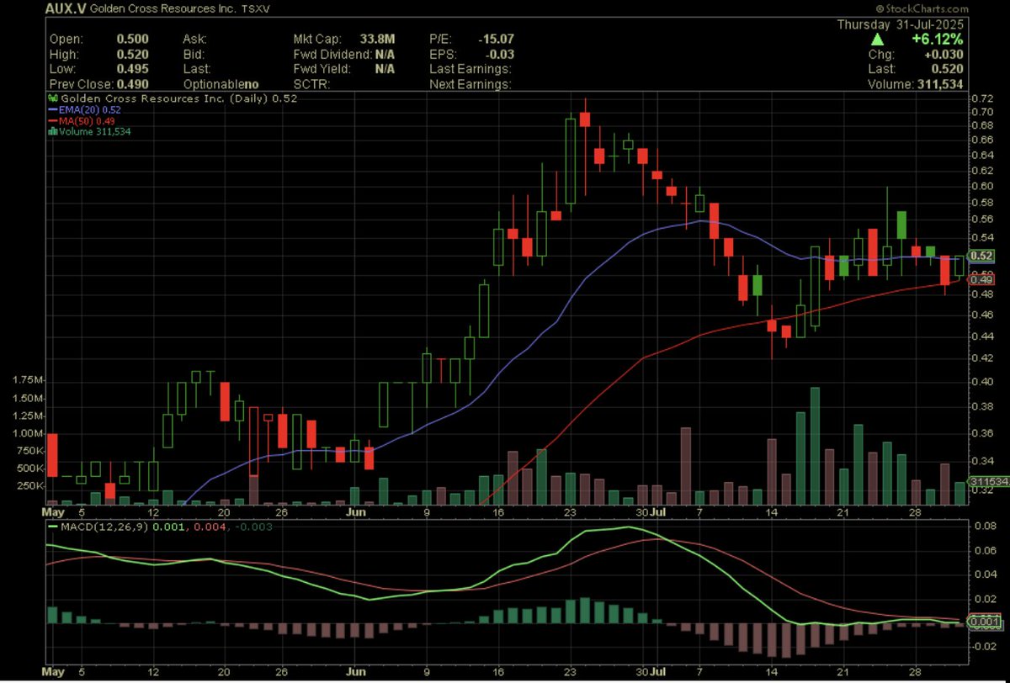
Task: Click the 28 label under the MACD panel
Action: [x=917, y=673]
